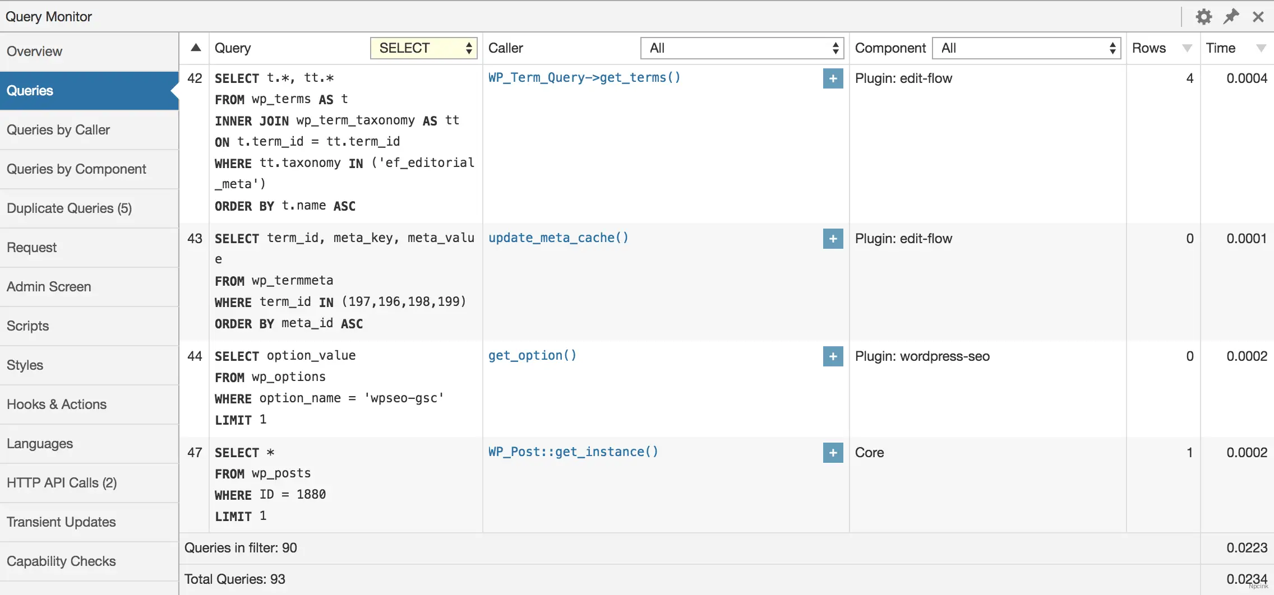Open the Query Monitor settings gear

[x=1204, y=16]
